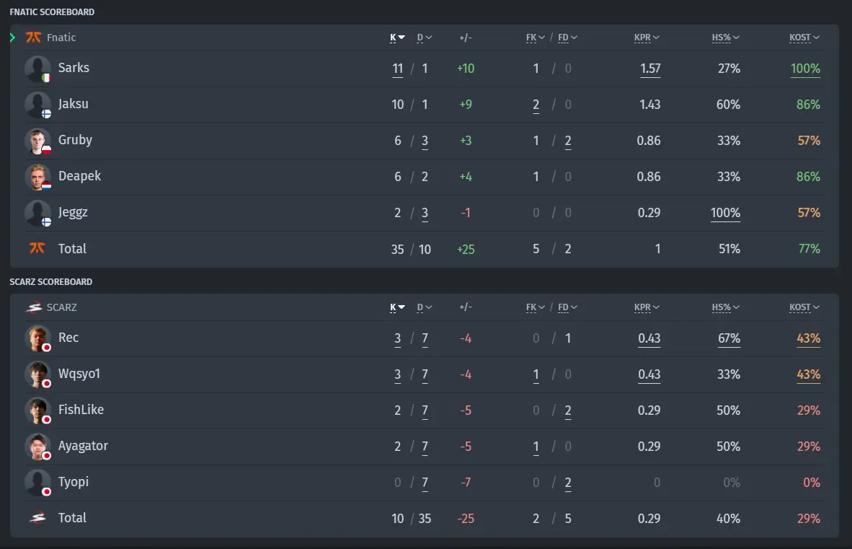Open Sarks player name link
Image resolution: width=852 pixels, height=549 pixels.
tap(74, 68)
